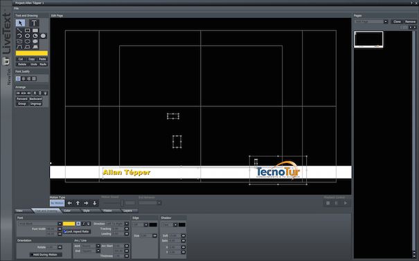Viewport: 419px width, 261px height.
Task: Align objects to bottom in Arrange
Action: pyautogui.click(x=45, y=93)
